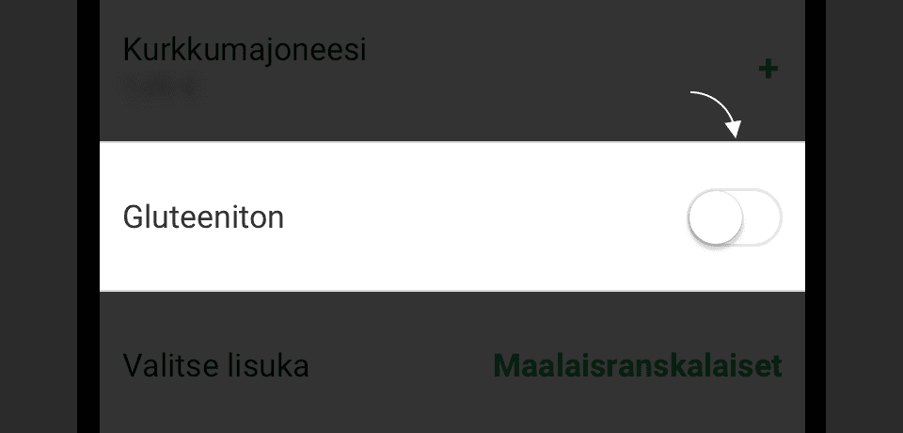This screenshot has height=433, width=903.
Task: Click the Valitse lisuka label
Action: 215,365
